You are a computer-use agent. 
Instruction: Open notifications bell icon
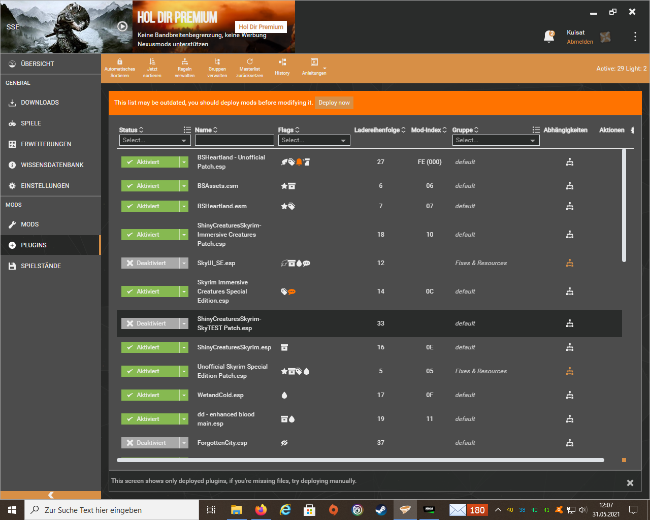tap(549, 36)
